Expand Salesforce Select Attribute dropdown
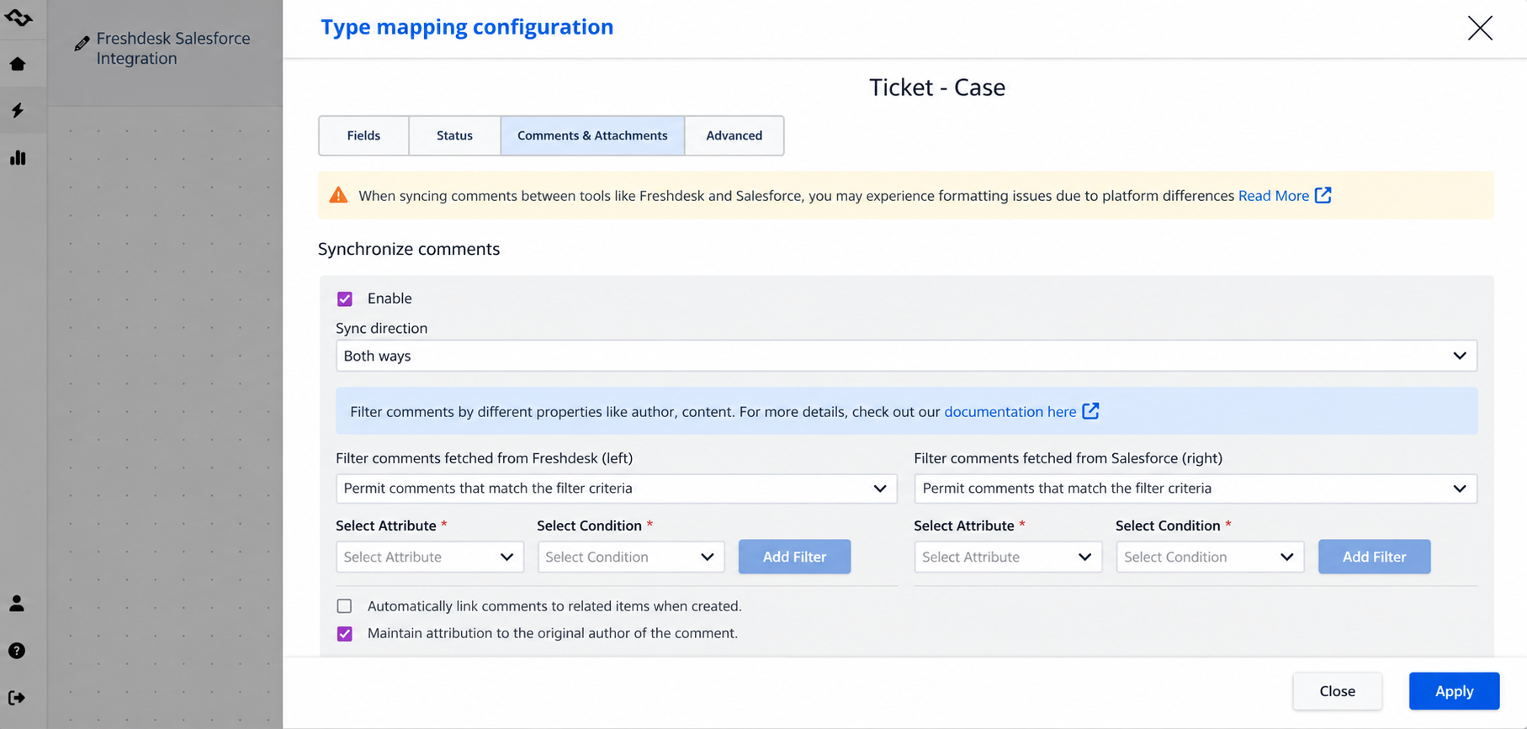Screen dimensions: 1527x729 coord(1008,557)
